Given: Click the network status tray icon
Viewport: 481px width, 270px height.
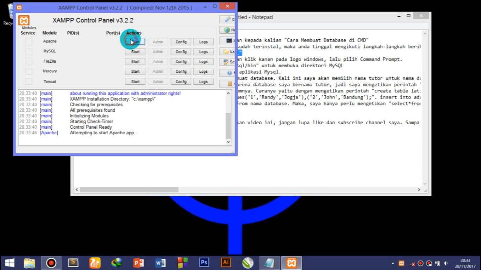Looking at the screenshot, I should tap(411, 263).
